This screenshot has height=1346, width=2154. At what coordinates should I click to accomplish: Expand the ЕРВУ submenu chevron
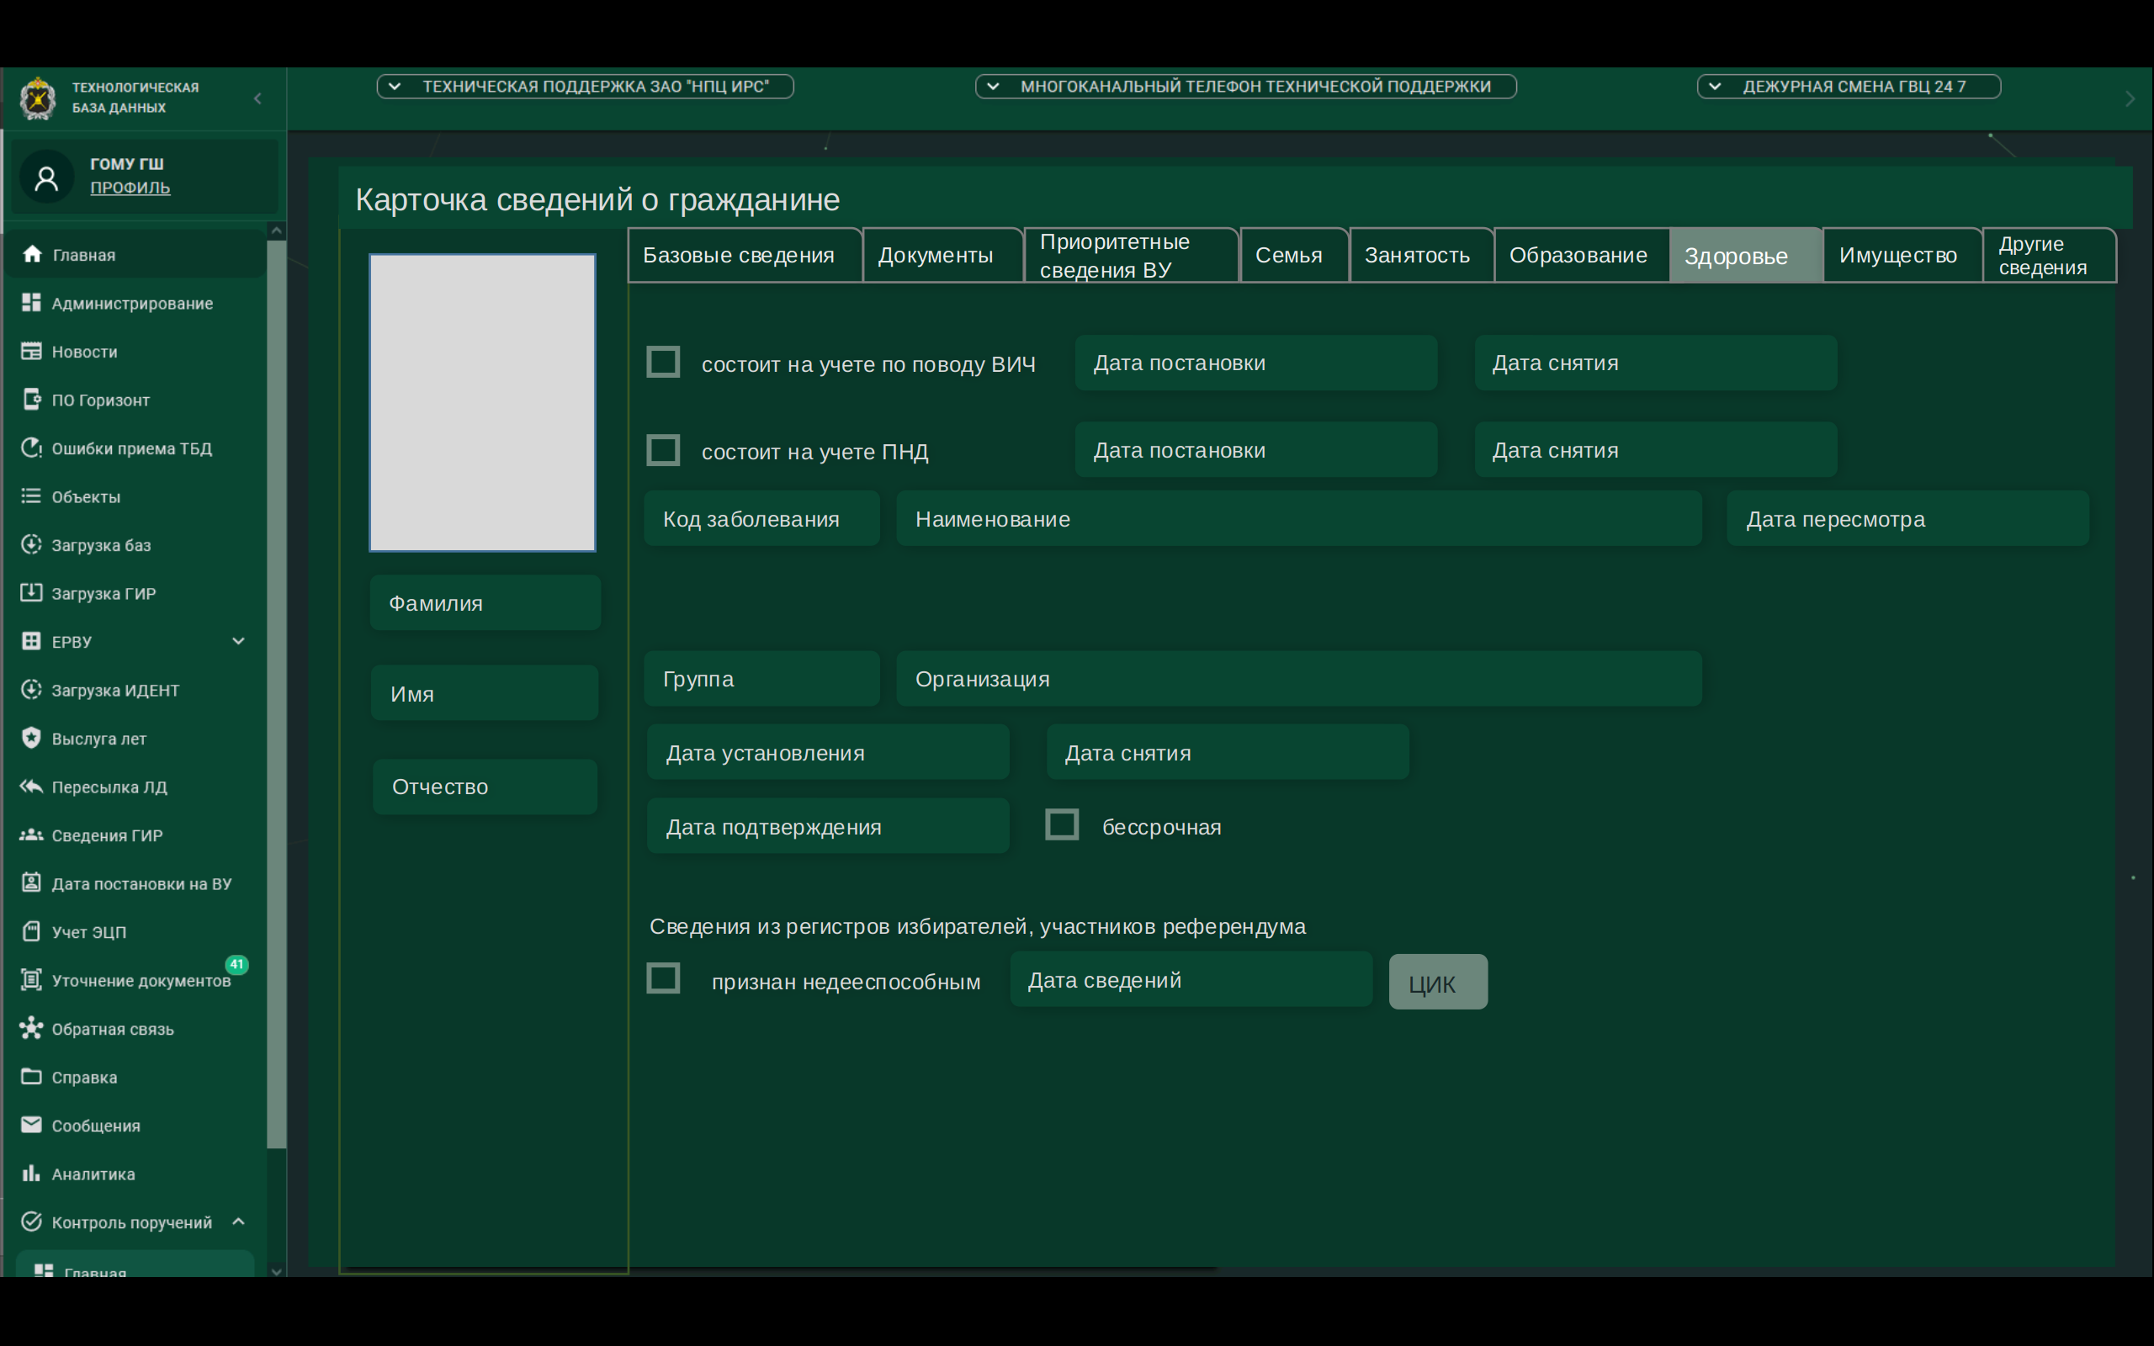(x=239, y=641)
